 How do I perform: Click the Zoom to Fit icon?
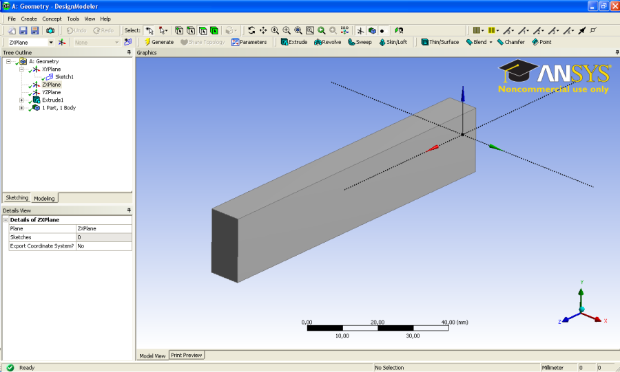point(298,30)
